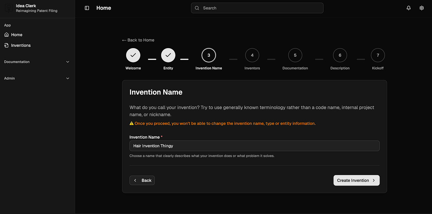432x214 pixels.
Task: Select step 3 Invention Name
Action: click(x=209, y=55)
